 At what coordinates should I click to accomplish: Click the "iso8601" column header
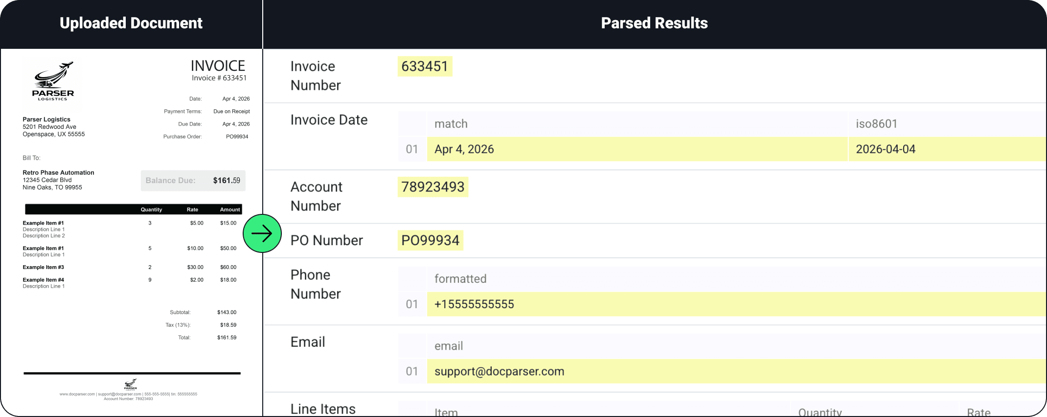876,124
